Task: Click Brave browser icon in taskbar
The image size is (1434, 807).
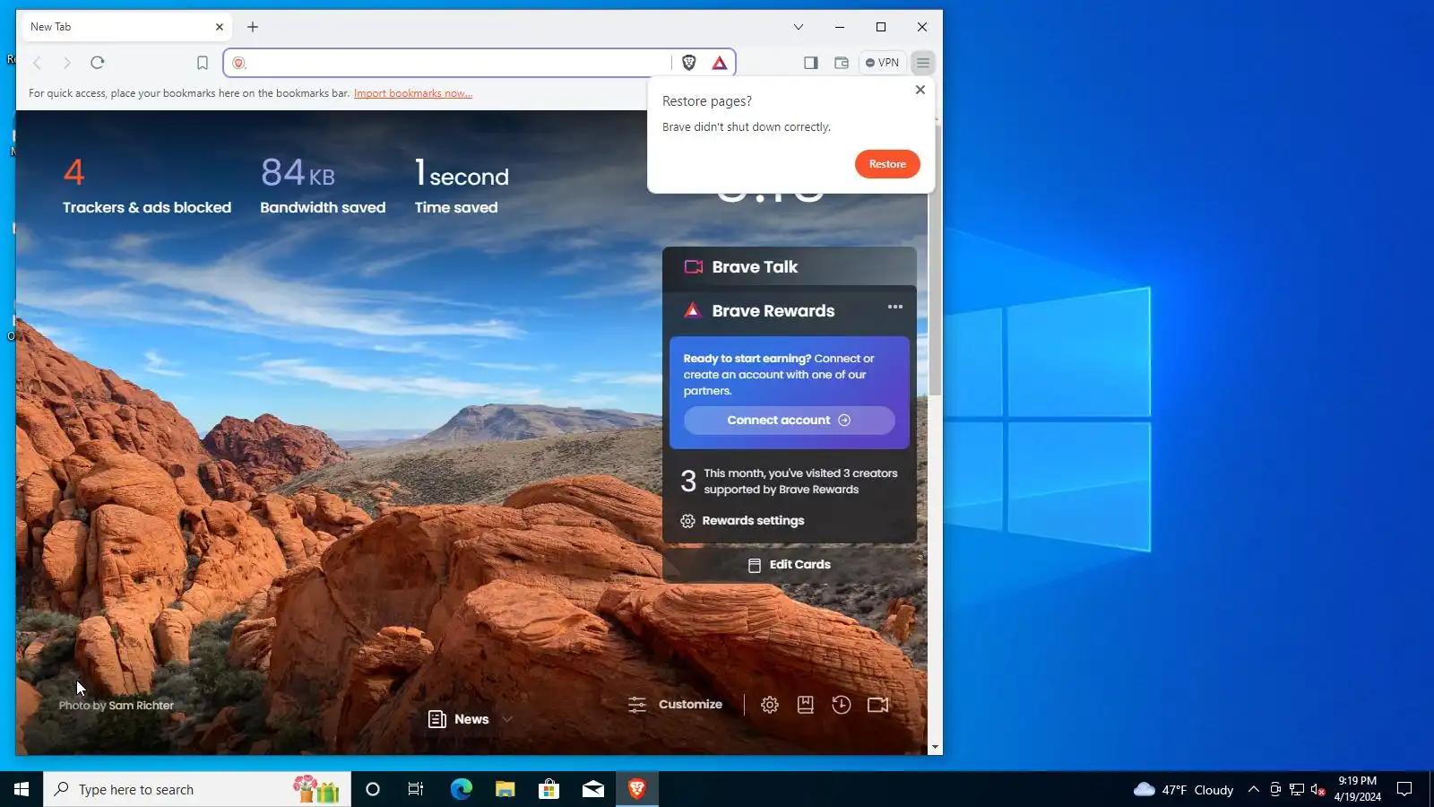Action: pos(637,789)
